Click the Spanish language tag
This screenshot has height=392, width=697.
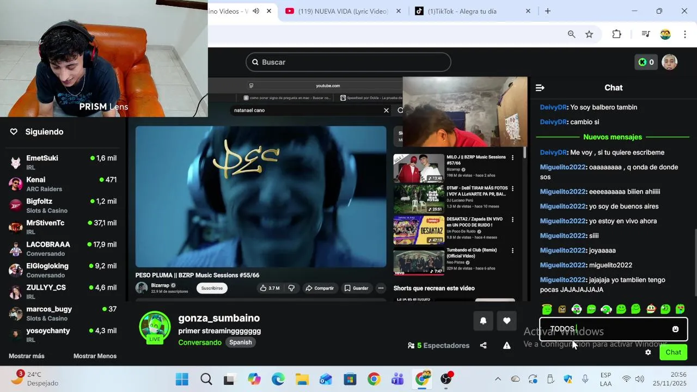[x=240, y=342]
